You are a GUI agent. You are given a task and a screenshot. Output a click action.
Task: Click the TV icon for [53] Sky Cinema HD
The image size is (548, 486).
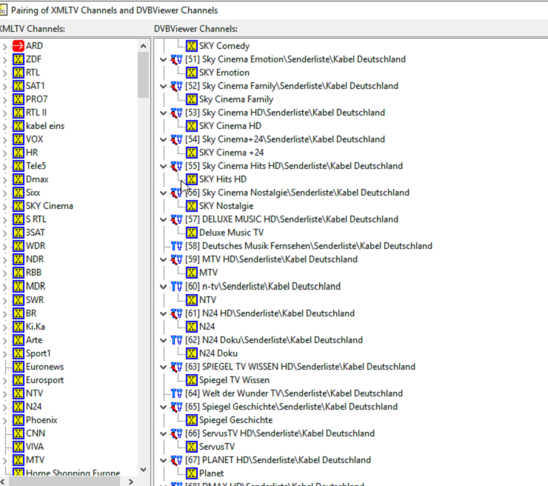click(x=176, y=113)
